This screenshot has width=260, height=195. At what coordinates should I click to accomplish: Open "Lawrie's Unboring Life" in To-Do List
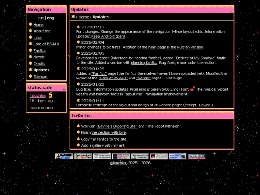117,126
